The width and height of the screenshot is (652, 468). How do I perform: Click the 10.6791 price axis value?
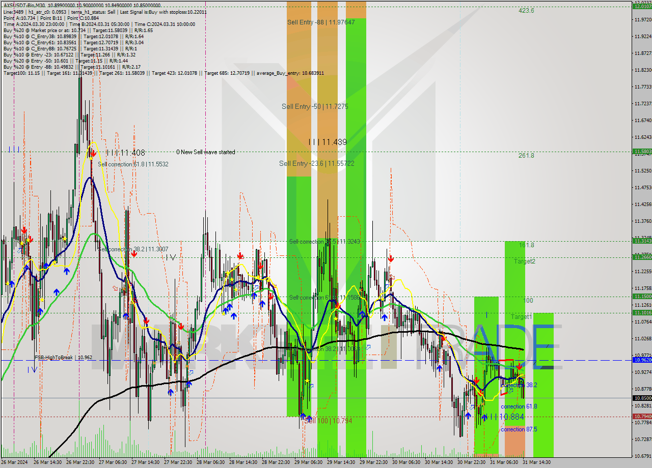tap(643, 456)
